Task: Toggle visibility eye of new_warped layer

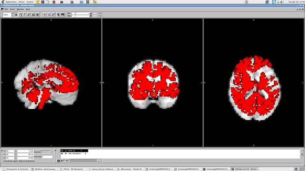Action: click(x=62, y=153)
